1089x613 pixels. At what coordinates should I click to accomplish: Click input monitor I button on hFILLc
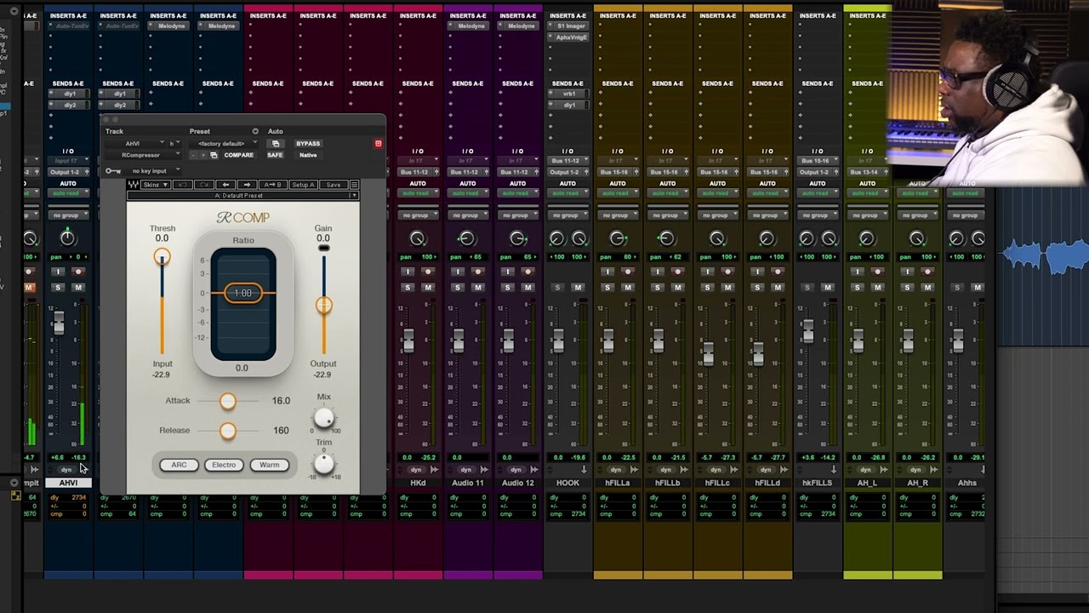(708, 272)
